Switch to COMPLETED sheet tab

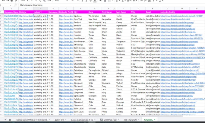(x=110, y=120)
